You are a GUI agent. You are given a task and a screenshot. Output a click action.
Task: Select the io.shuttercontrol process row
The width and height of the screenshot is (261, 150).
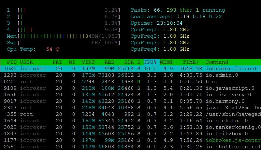pos(130,147)
